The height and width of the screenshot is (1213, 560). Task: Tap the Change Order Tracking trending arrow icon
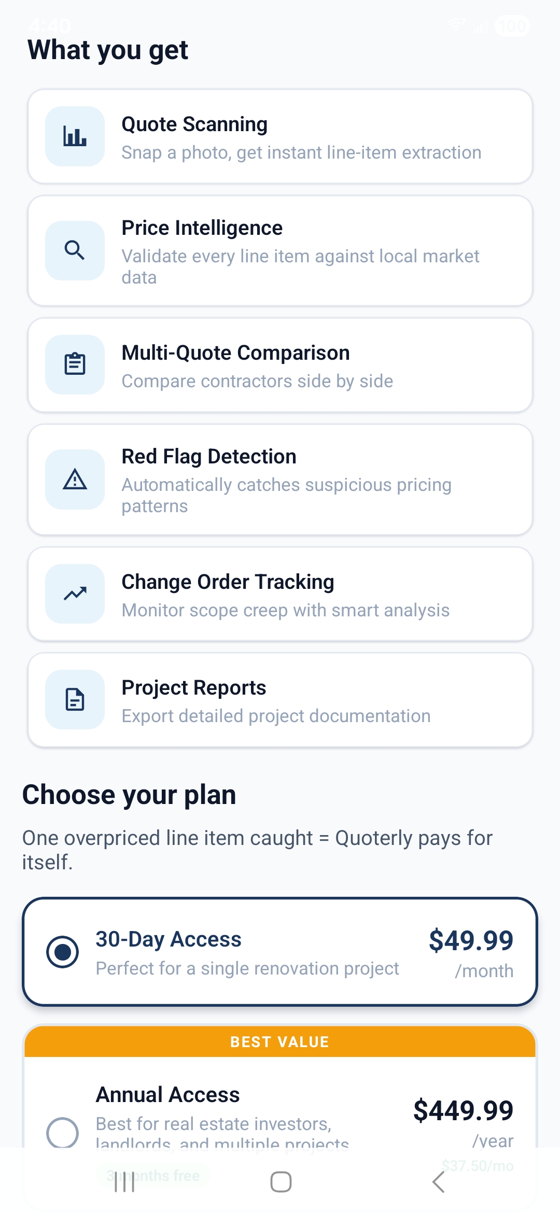point(75,594)
